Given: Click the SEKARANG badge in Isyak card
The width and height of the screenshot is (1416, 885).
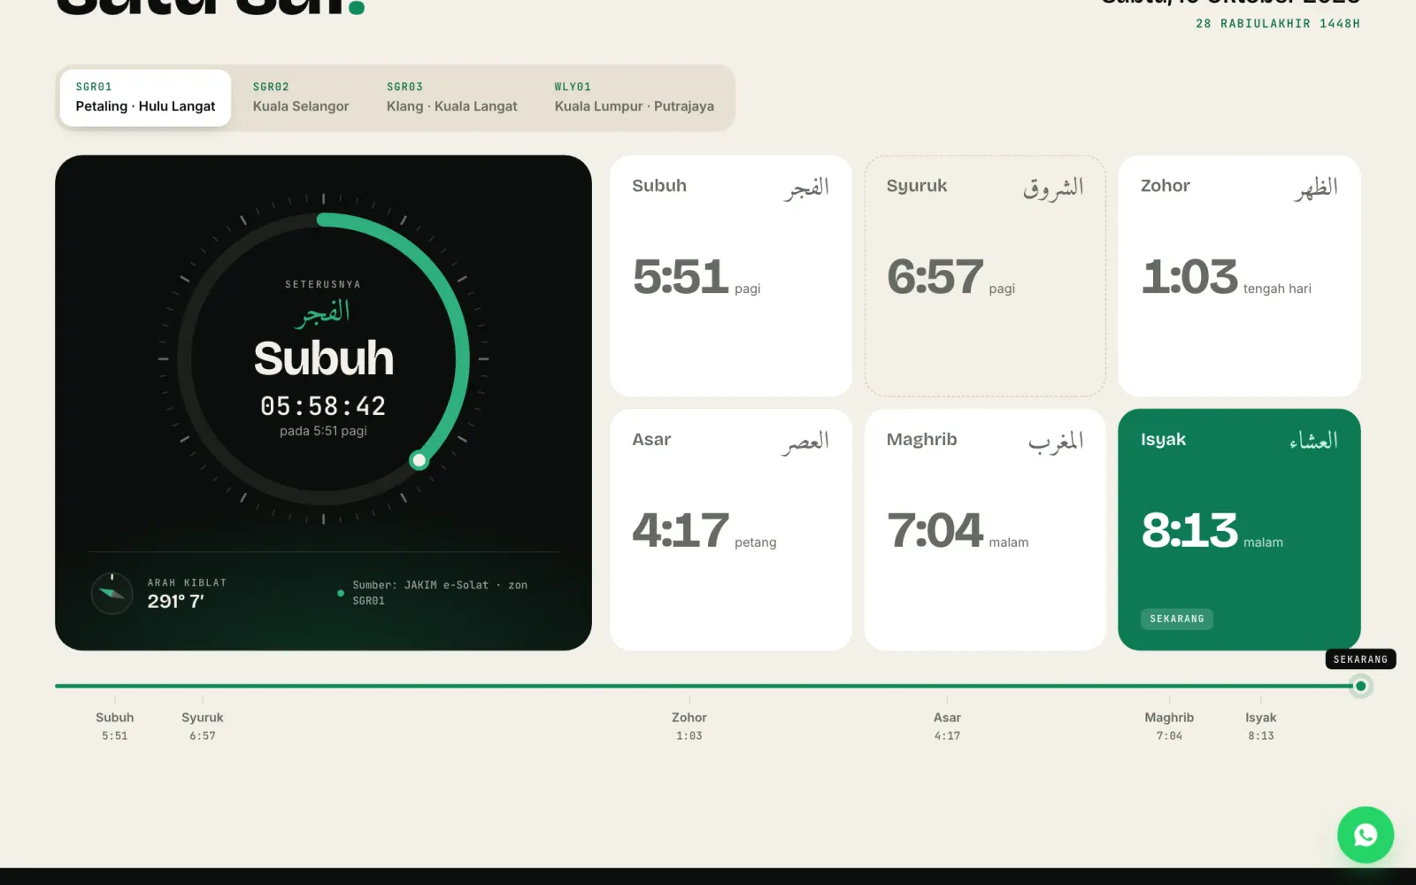Looking at the screenshot, I should [1177, 619].
